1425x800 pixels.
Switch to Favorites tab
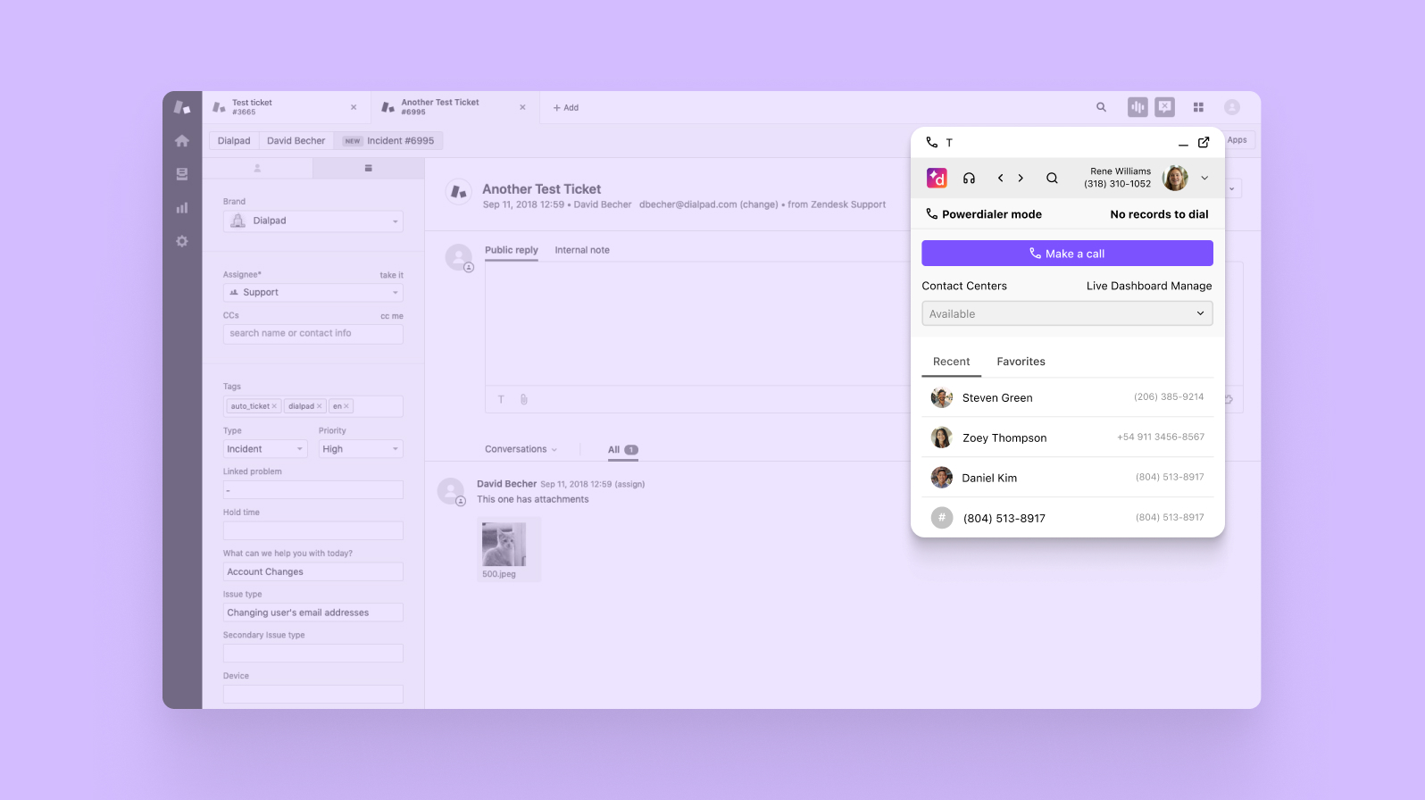[x=1021, y=362]
